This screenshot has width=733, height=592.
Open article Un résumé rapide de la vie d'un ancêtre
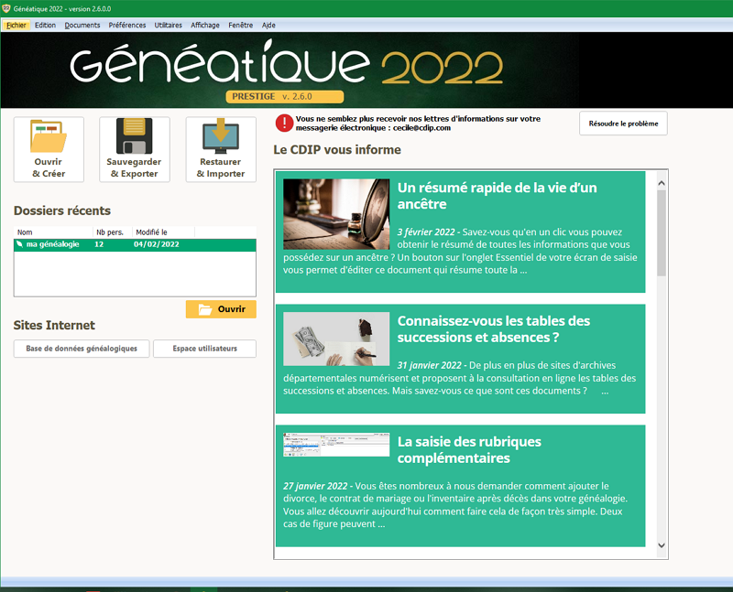497,196
